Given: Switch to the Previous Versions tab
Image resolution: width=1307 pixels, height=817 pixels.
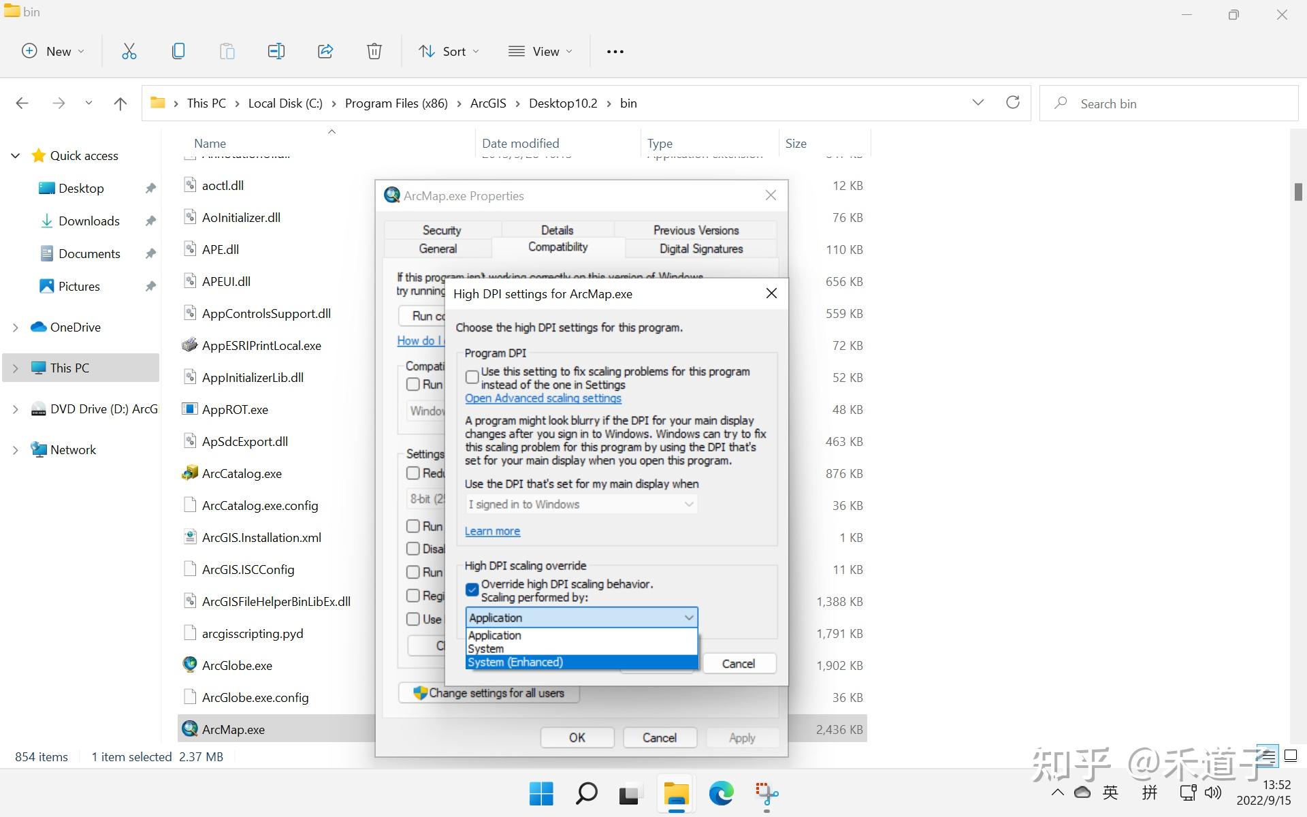Looking at the screenshot, I should click(696, 230).
